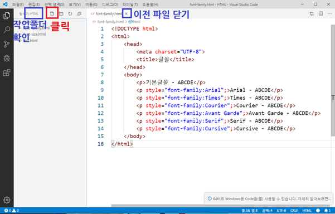This screenshot has height=214, width=335.
Task: Change the UTF-8 encoding in status bar
Action: 281,210
